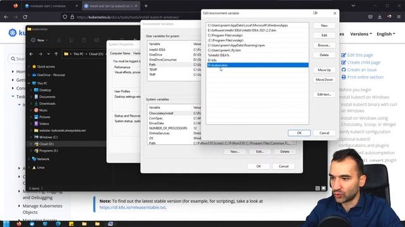This screenshot has width=405, height=227.
Task: Select the D:\k8s path entry
Action: tap(258, 61)
